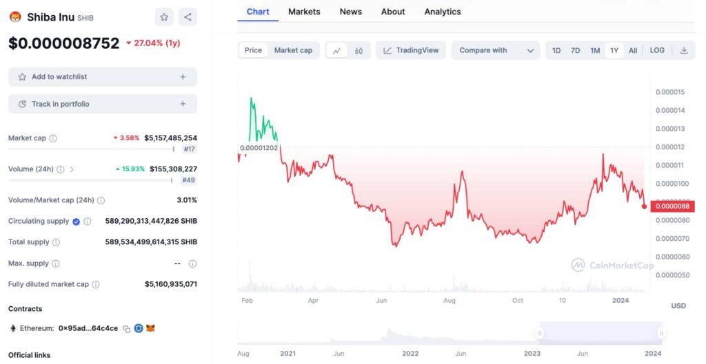Viewport: 706px width, 364px height.
Task: Open the Compare with dropdown
Action: click(496, 50)
